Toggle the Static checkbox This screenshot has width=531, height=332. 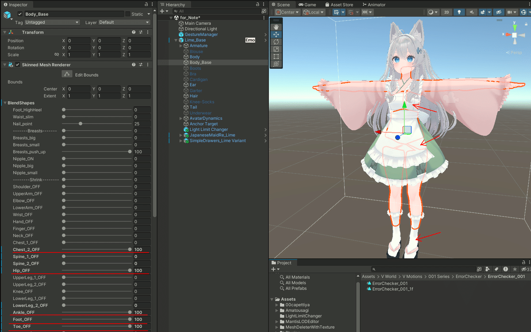[128, 14]
